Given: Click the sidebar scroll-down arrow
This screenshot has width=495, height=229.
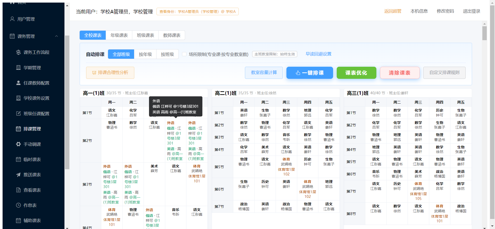Looking at the screenshot, I should pos(67,228).
